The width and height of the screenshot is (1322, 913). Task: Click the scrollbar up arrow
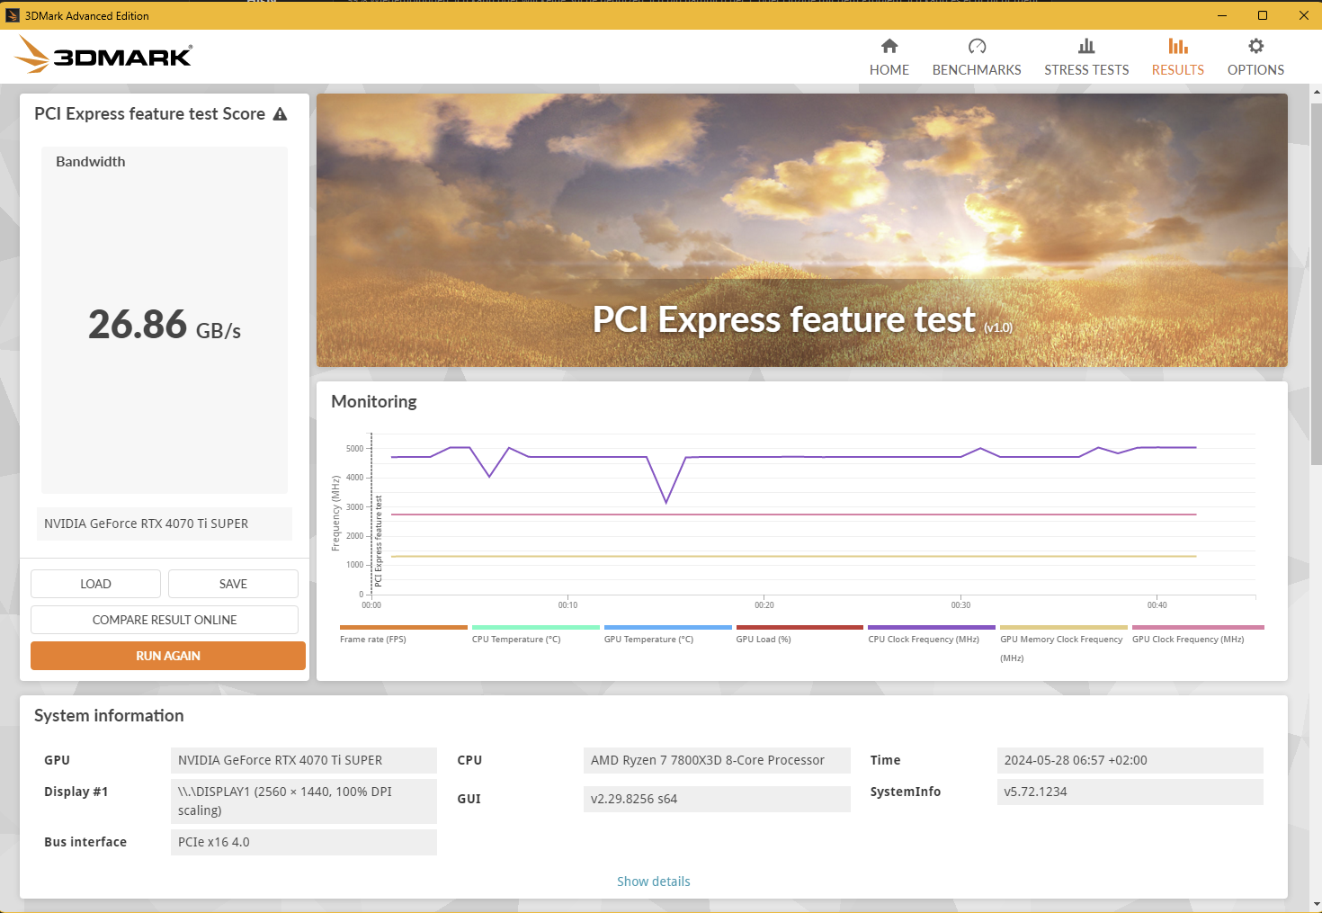coord(1317,92)
